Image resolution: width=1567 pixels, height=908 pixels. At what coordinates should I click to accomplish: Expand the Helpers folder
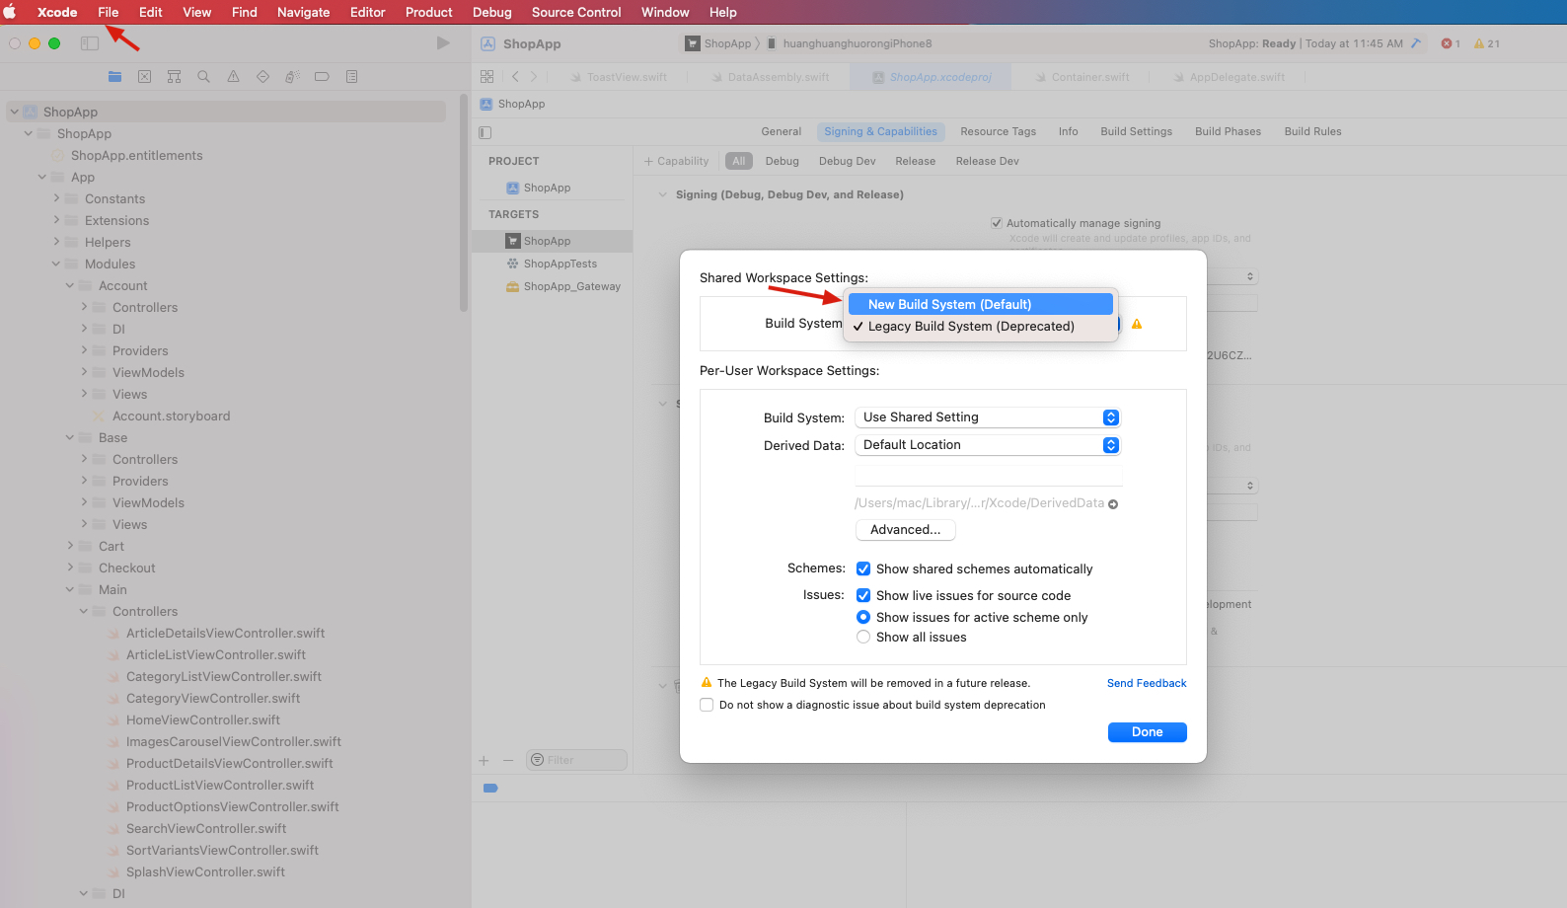coord(56,242)
